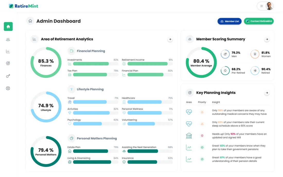This screenshot has height=177, width=283.
Task: Click the Volunteering 57% progress bar
Action: [150, 124]
